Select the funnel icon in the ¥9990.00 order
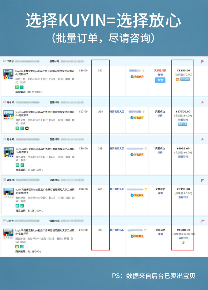Viewport: 208px width, 290px height. (x=146, y=189)
